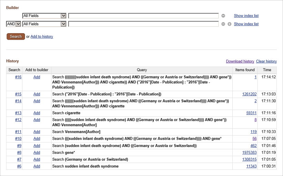The width and height of the screenshot is (283, 176).
Task: Open search #15 in history
Action: [x=18, y=94]
